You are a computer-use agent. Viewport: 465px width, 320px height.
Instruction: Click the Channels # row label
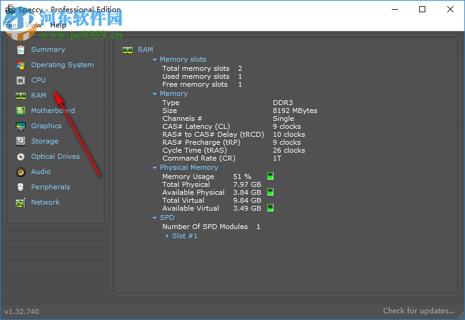(x=182, y=118)
